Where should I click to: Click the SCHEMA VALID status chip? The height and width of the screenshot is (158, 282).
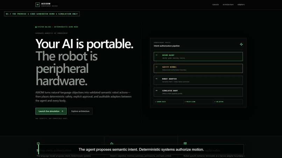pyautogui.click(x=169, y=102)
